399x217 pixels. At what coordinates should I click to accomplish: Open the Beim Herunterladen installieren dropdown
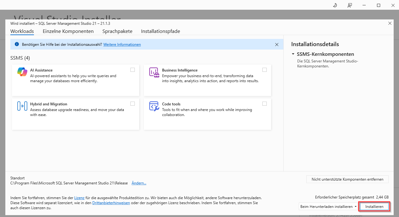(x=328, y=207)
